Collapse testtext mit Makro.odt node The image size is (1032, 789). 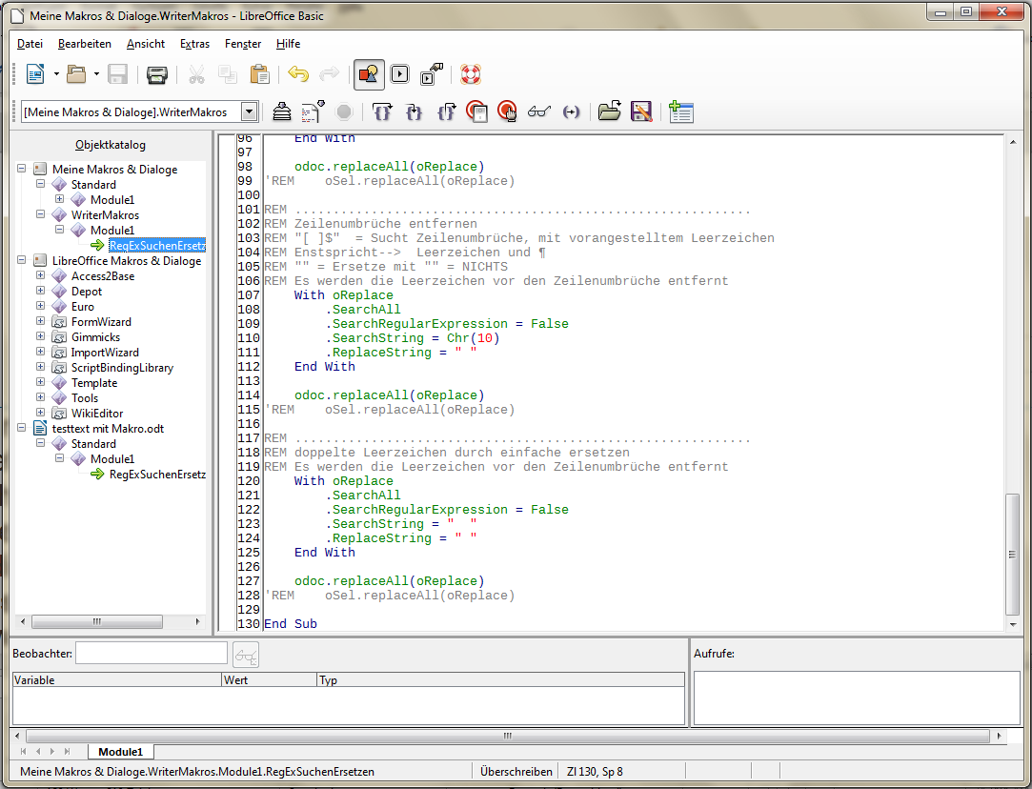coord(21,428)
